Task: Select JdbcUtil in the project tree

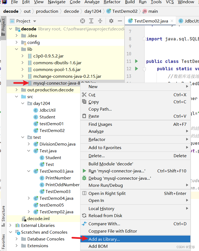Action: pos(47,110)
